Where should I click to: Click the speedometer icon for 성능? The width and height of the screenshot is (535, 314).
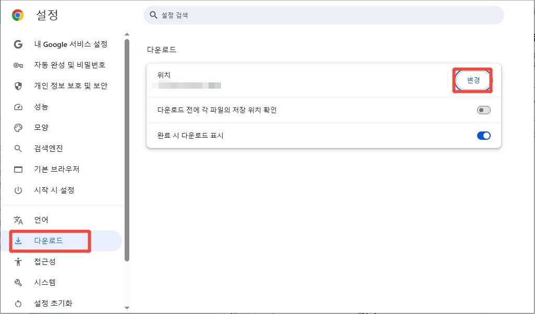coord(18,107)
